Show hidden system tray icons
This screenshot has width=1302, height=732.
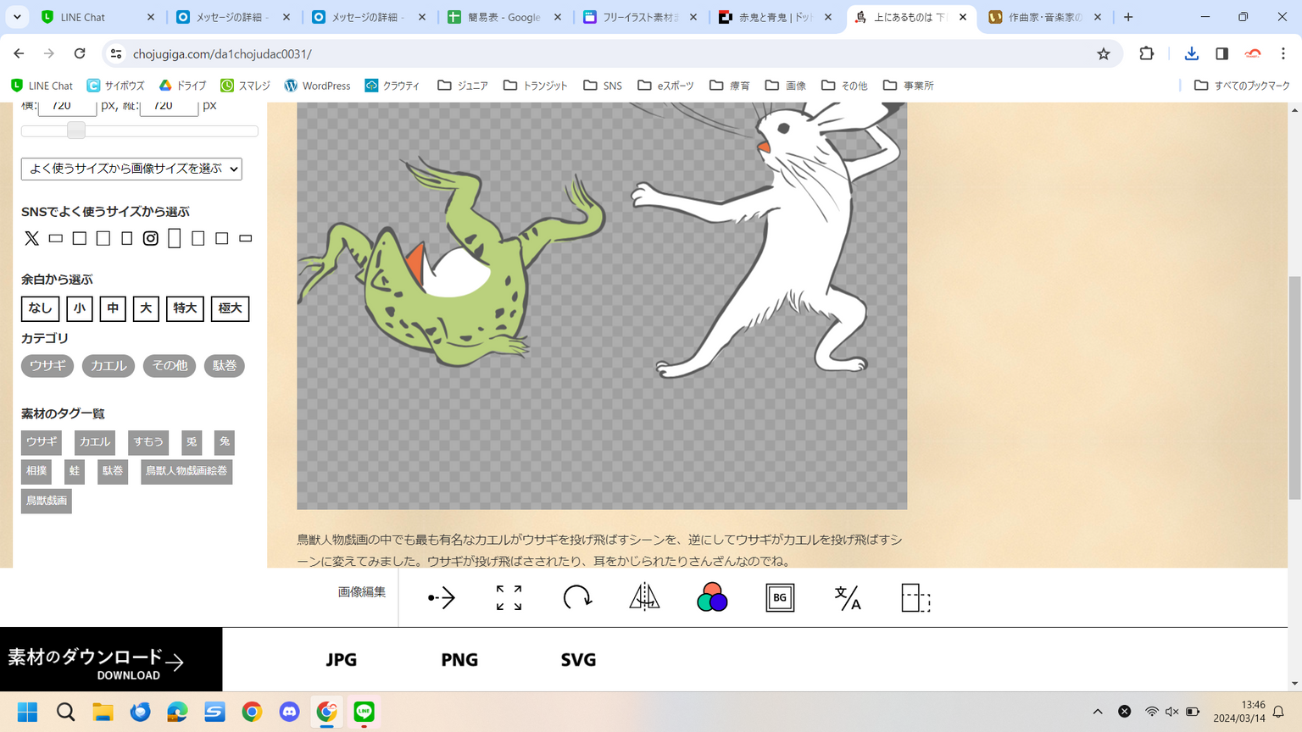(1098, 712)
